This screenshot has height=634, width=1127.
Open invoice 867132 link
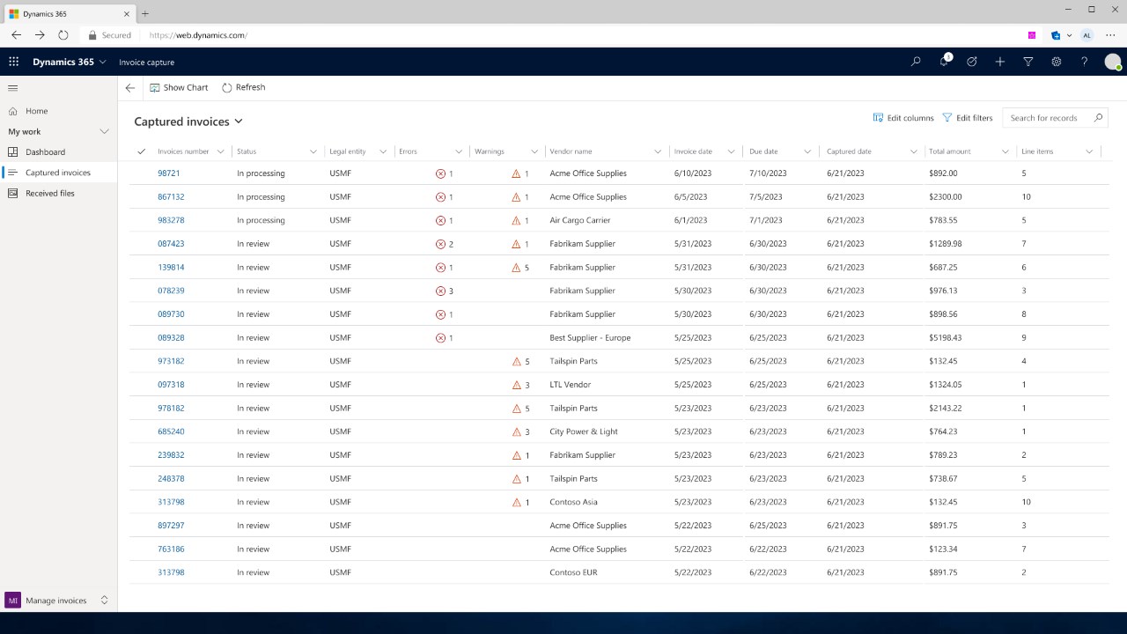(x=171, y=197)
